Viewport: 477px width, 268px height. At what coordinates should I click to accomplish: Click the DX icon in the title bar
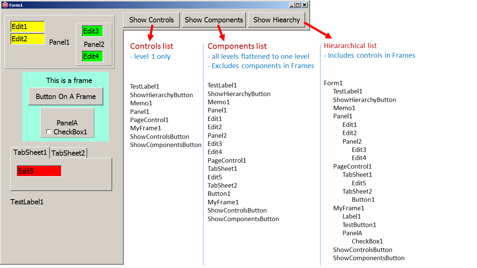tap(4, 5)
